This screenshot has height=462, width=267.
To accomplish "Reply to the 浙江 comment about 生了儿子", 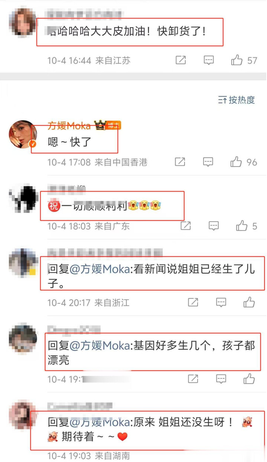I will pos(221,302).
